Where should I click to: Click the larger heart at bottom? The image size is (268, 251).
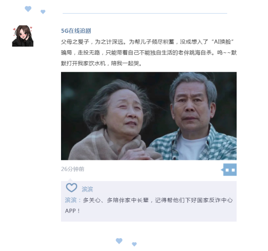pyautogui.click(x=119, y=241)
